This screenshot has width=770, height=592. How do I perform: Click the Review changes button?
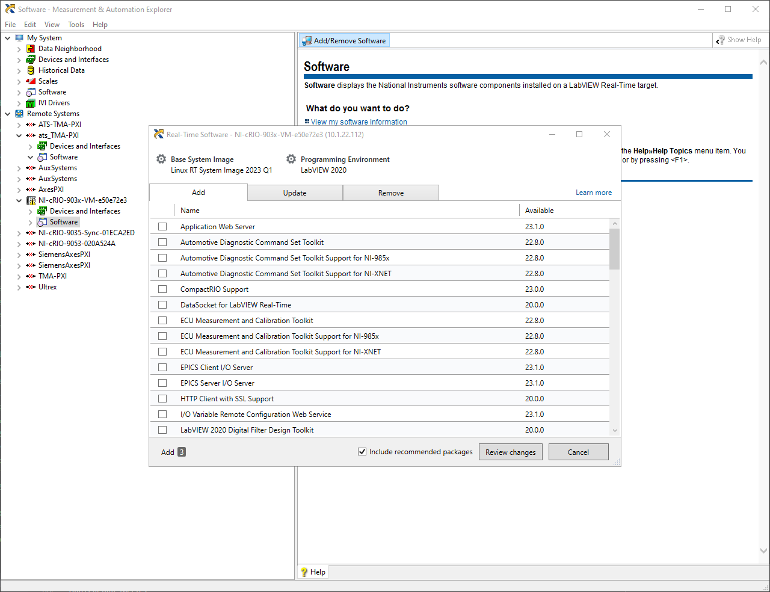point(511,452)
